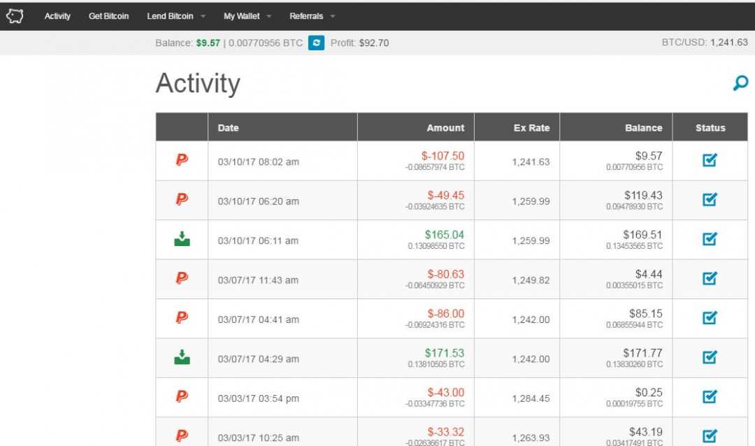
Task: Refresh the balance with the blue refresh icon
Action: point(317,43)
